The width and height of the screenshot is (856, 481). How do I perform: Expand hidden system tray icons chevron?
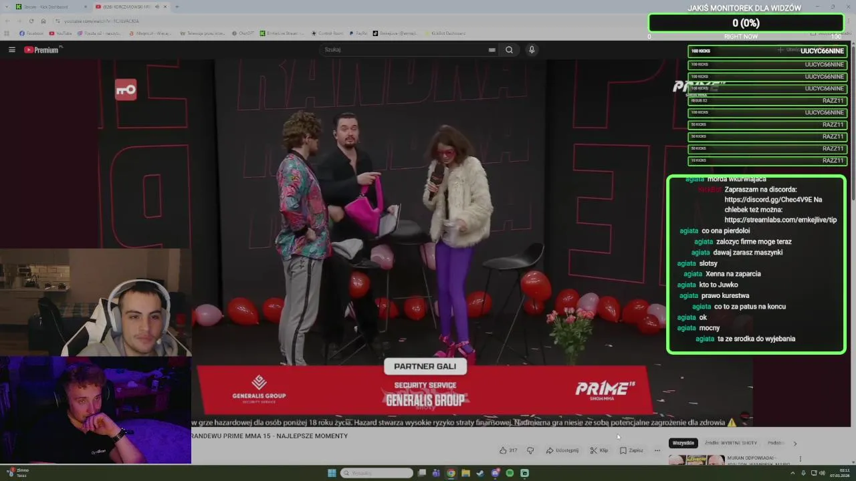pos(792,473)
